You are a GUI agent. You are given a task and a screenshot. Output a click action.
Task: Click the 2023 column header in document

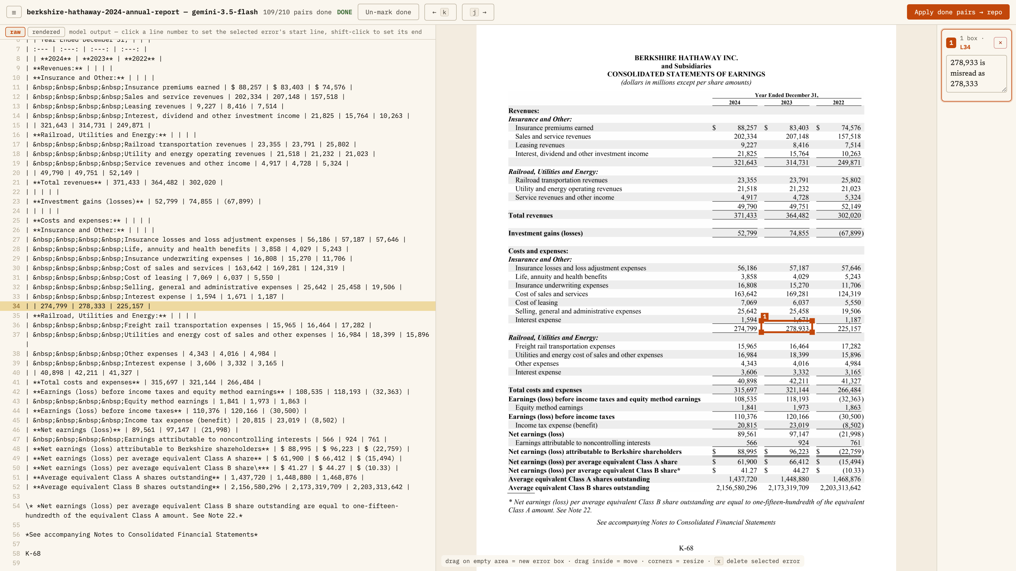[786, 103]
